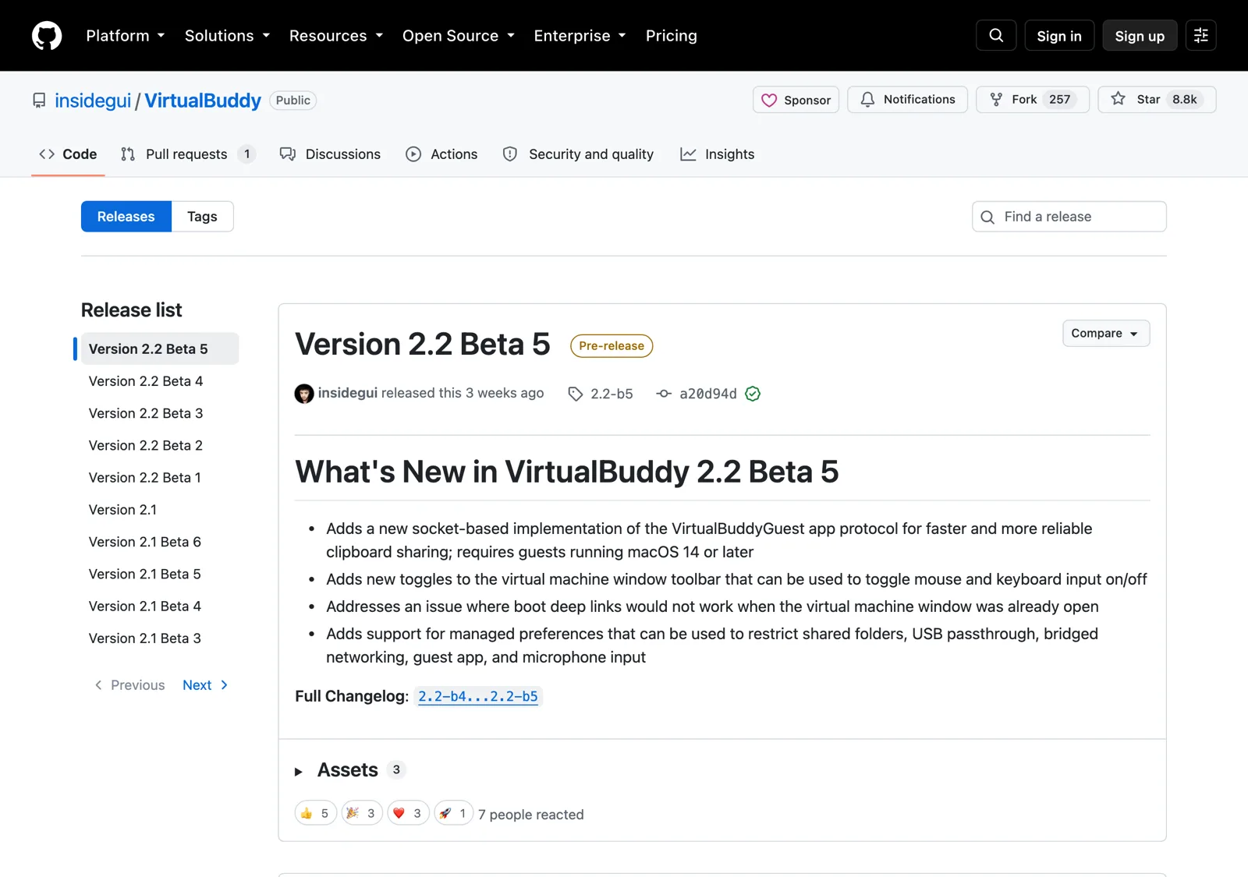The width and height of the screenshot is (1248, 877).
Task: Open the 2.2-b5 tag link
Action: coord(601,394)
